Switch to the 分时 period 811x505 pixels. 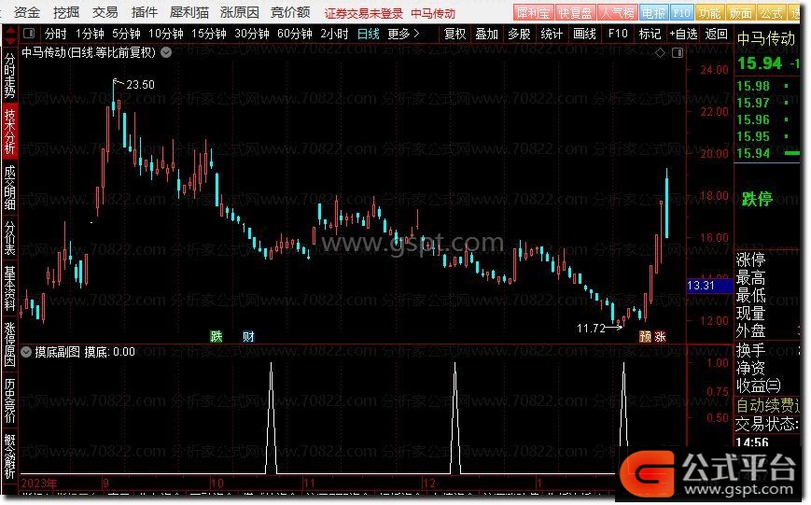[x=55, y=35]
